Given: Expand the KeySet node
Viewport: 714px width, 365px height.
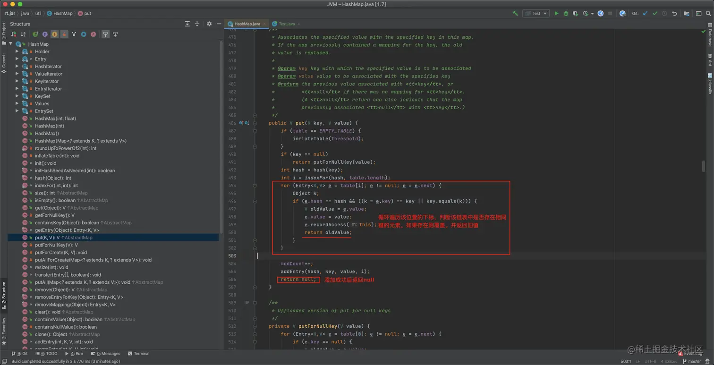Looking at the screenshot, I should point(17,96).
